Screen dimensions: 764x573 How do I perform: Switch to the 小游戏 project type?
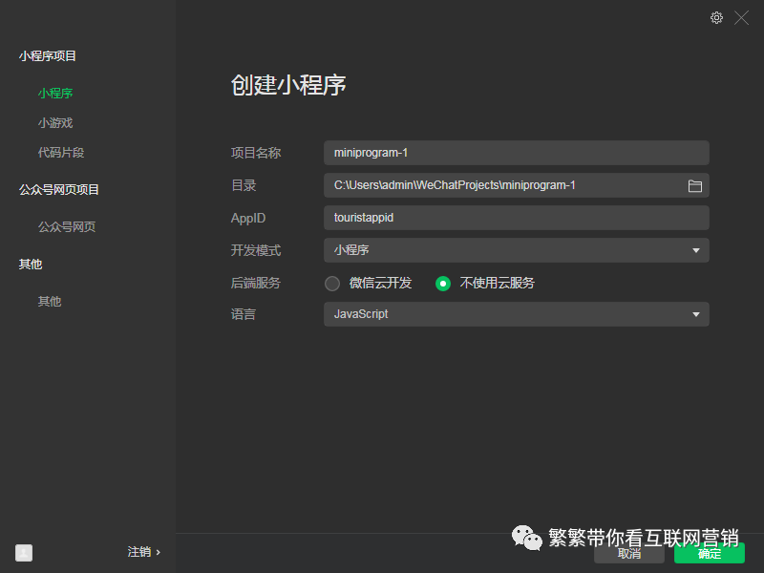pos(54,122)
